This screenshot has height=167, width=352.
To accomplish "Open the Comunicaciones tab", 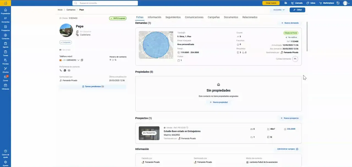I will click(194, 17).
